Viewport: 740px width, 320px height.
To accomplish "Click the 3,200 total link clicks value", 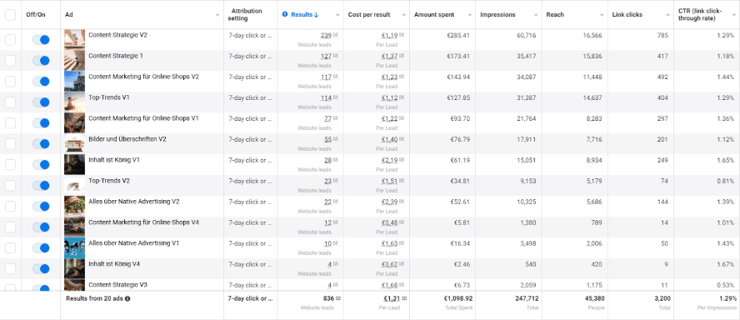I will 662,298.
